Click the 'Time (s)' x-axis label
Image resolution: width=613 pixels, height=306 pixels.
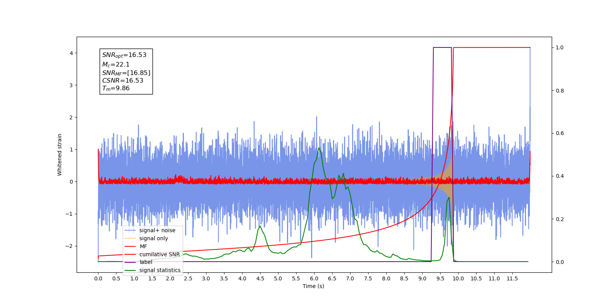[x=313, y=286]
